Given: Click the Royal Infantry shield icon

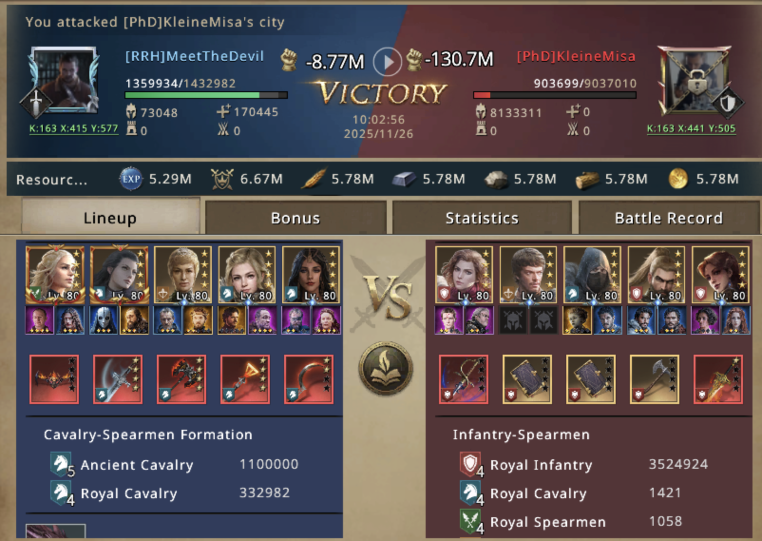Looking at the screenshot, I should (471, 464).
